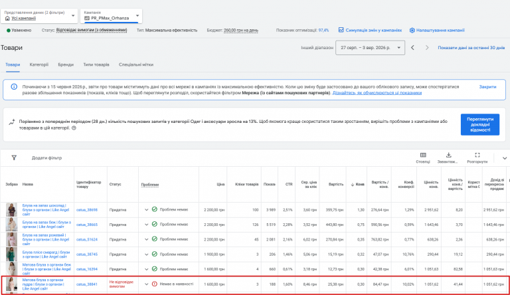Click green check icon for catua_38665
The height and width of the screenshot is (295, 510).
pos(155,225)
